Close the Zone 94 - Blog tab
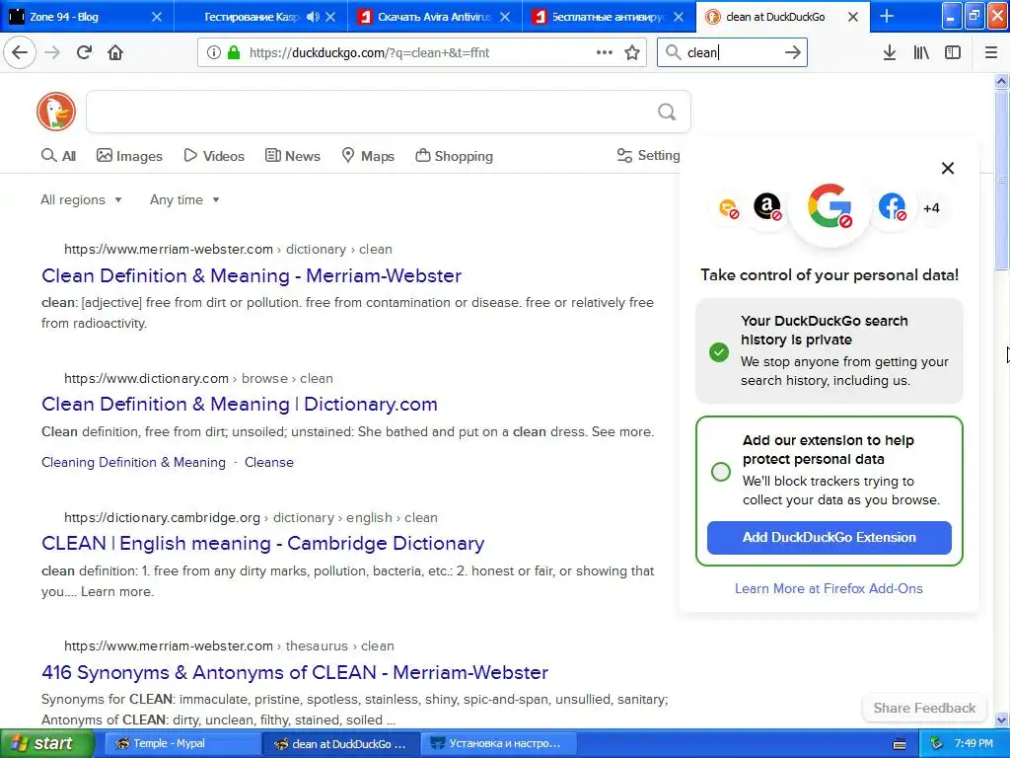The width and height of the screenshot is (1010, 758). (157, 17)
